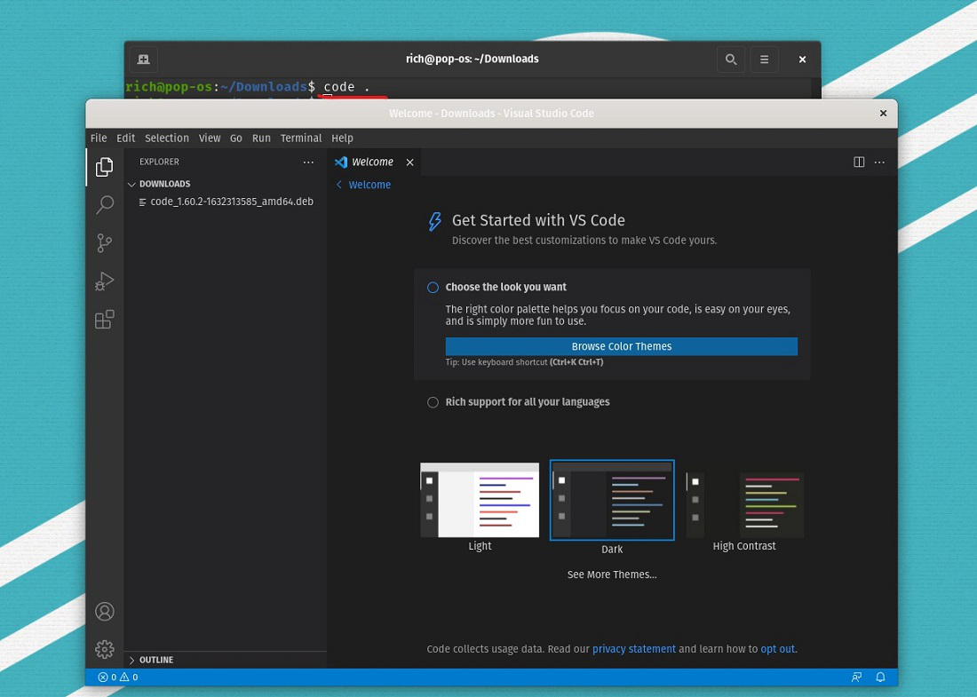
Task: Open the opt out link
Action: coord(778,649)
